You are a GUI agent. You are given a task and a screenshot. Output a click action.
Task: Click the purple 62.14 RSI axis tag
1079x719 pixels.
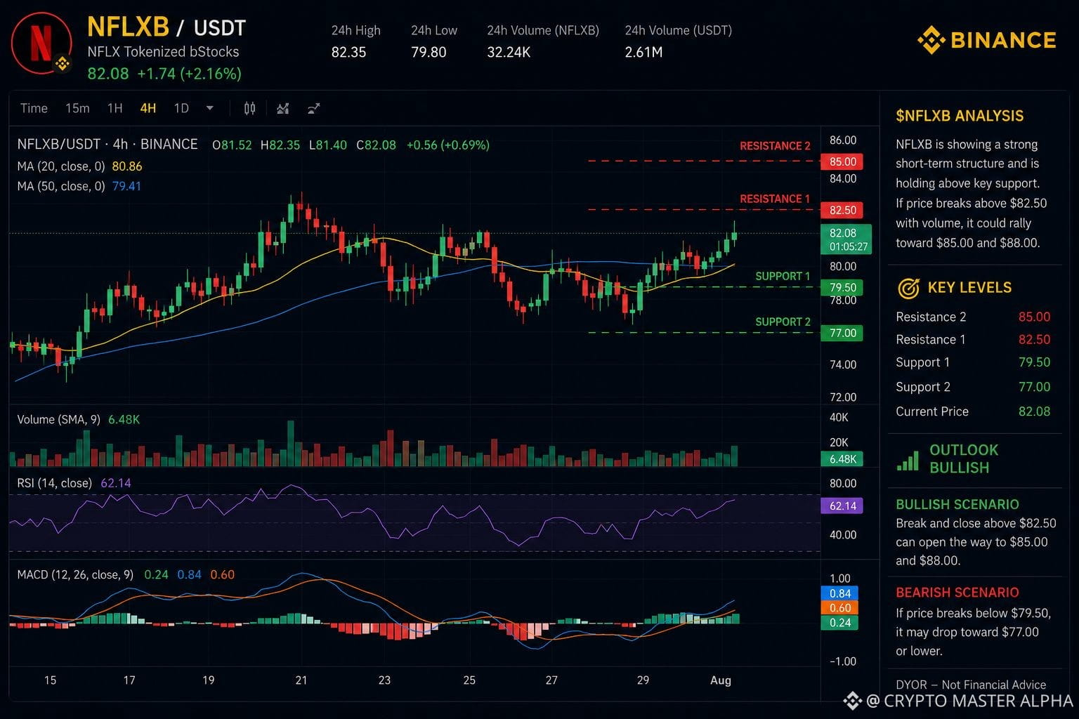point(842,506)
